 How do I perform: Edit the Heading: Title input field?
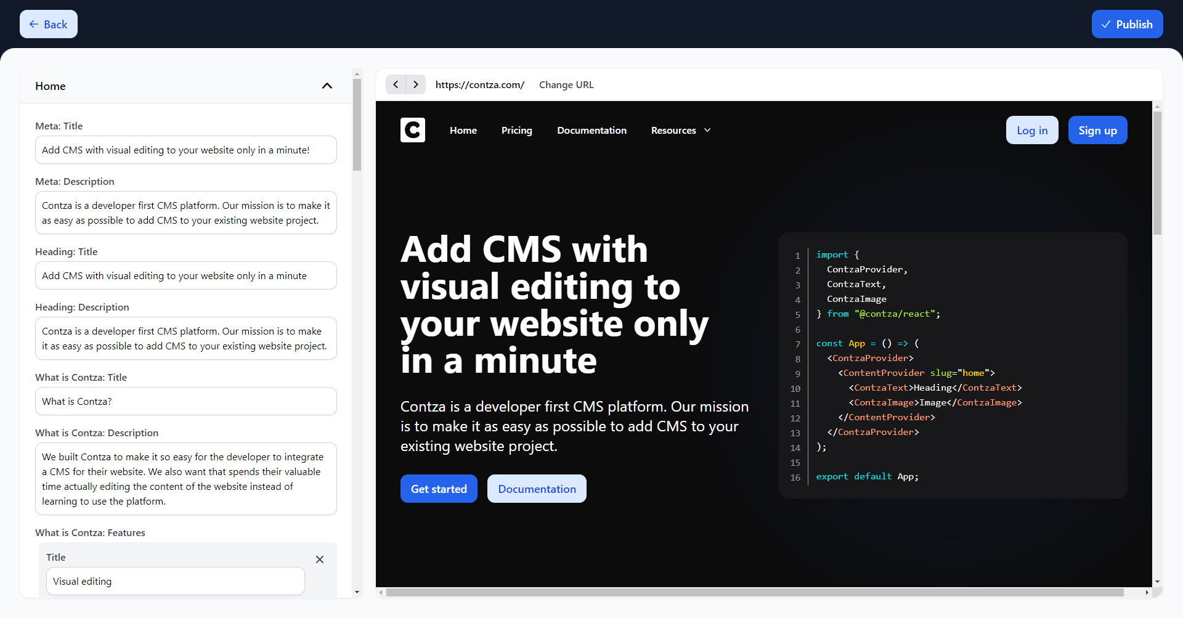(186, 275)
